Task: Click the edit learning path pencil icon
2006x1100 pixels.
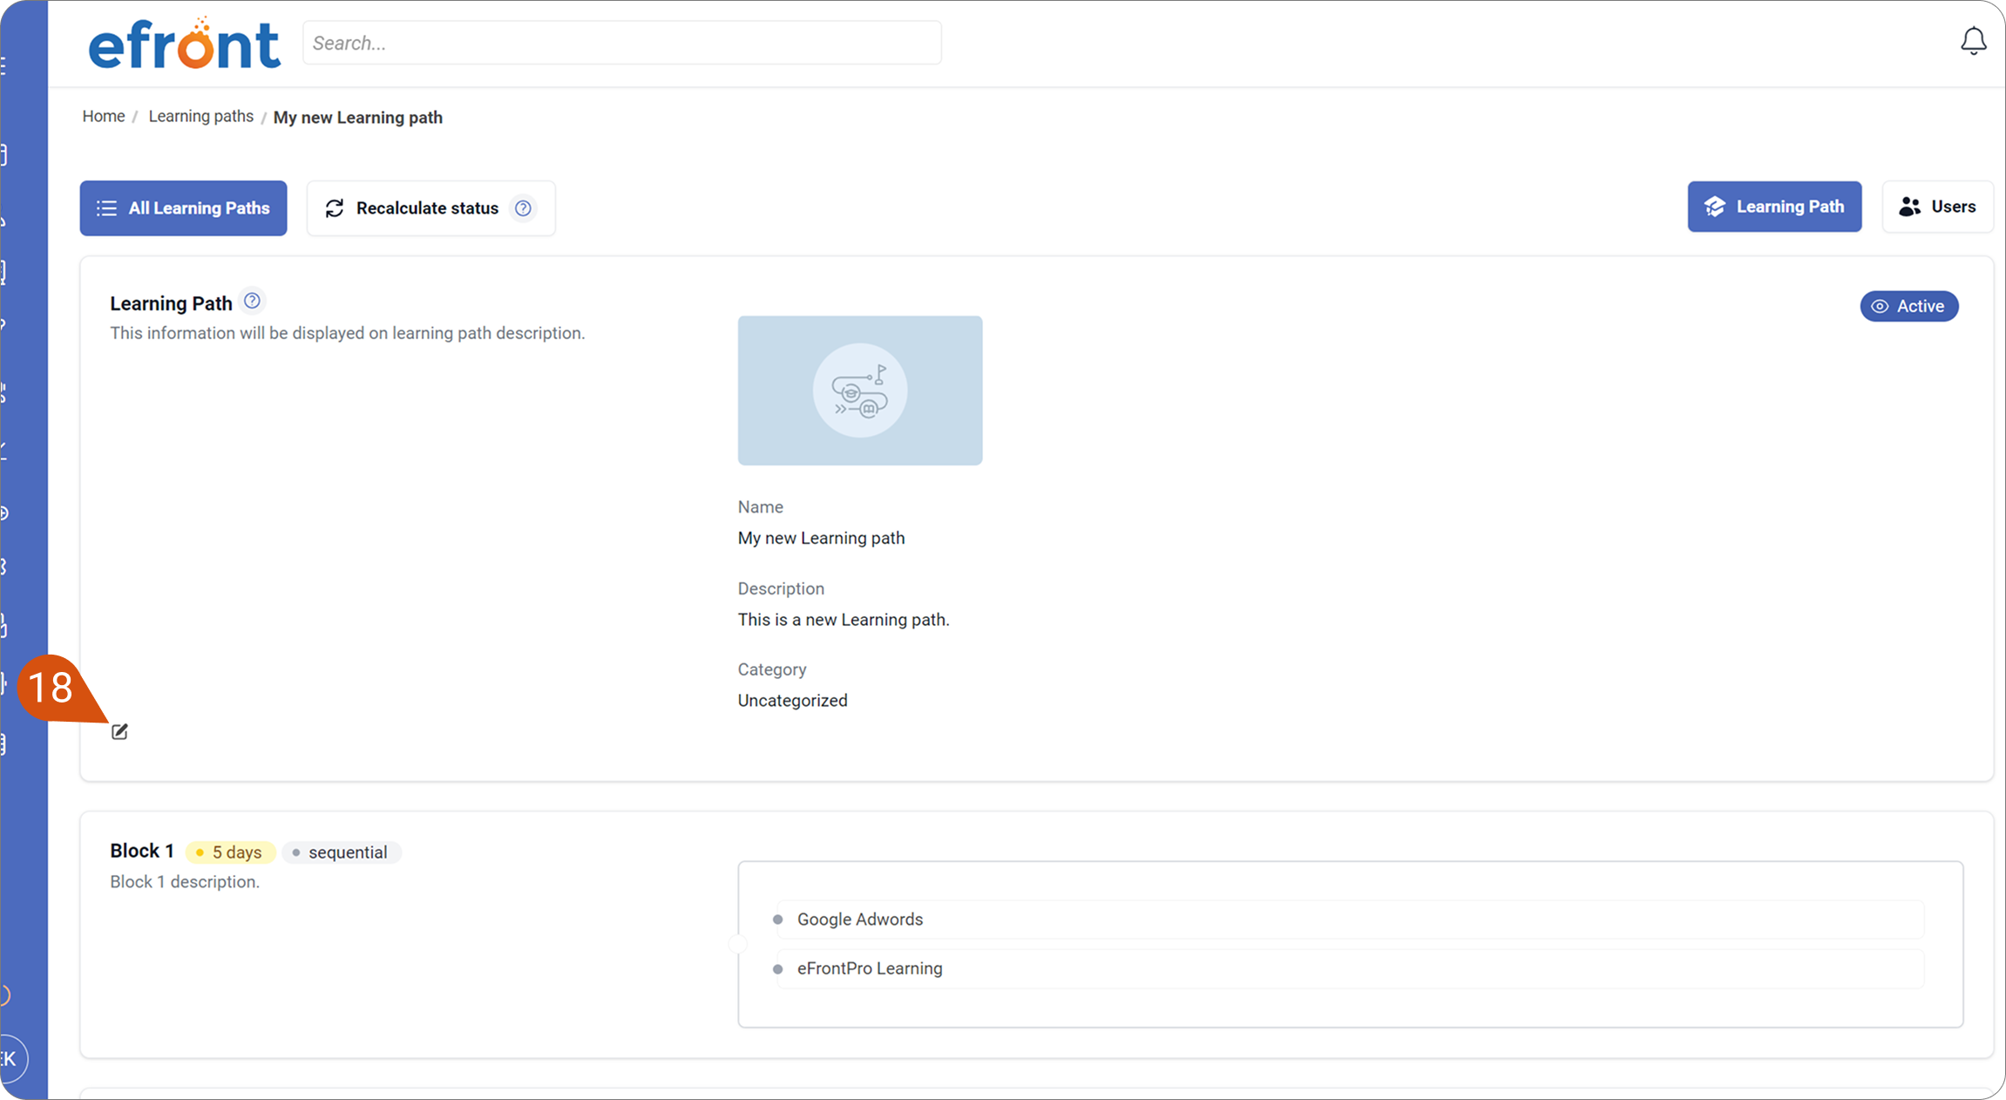Action: 119,731
